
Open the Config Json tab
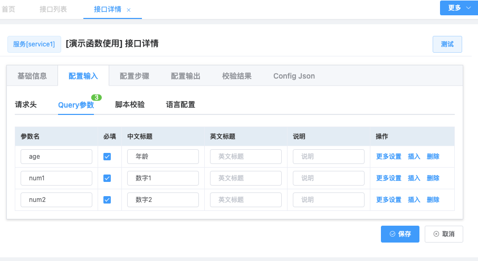[294, 76]
